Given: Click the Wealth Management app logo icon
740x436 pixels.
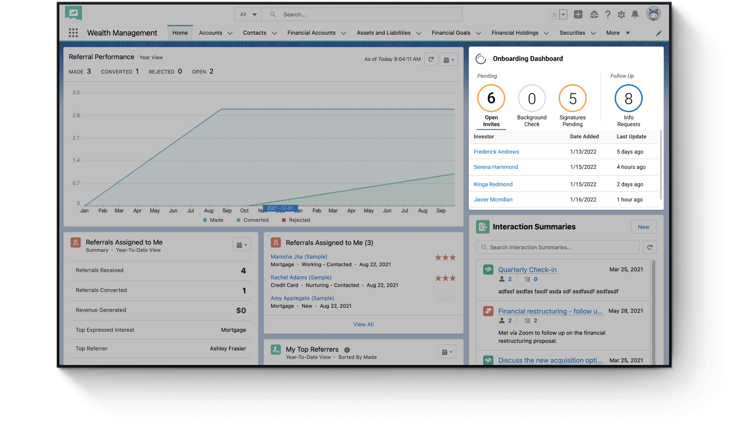Looking at the screenshot, I should (x=73, y=14).
